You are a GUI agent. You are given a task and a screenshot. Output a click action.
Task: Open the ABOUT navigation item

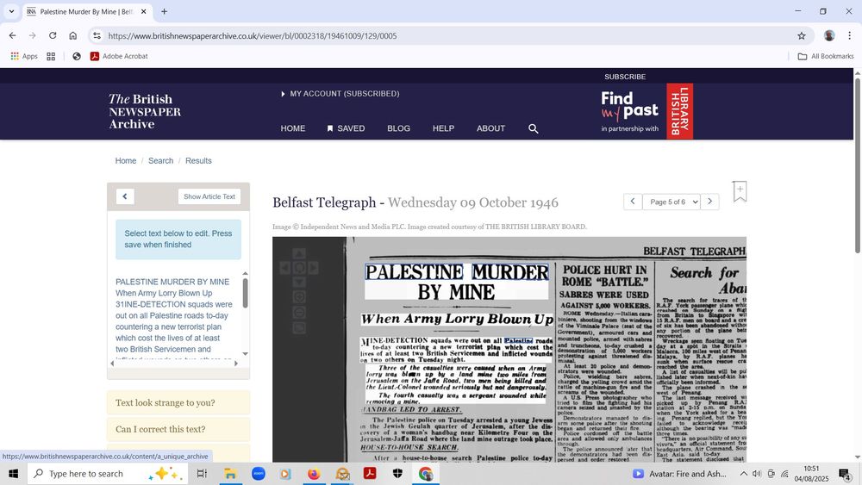[x=491, y=128]
